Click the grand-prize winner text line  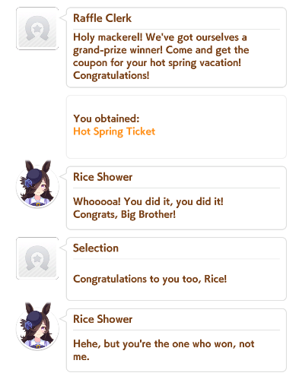click(x=161, y=50)
